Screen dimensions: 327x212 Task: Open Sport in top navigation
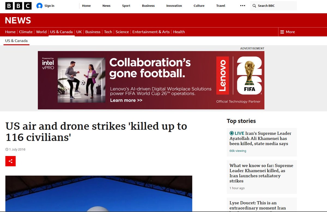(x=126, y=6)
